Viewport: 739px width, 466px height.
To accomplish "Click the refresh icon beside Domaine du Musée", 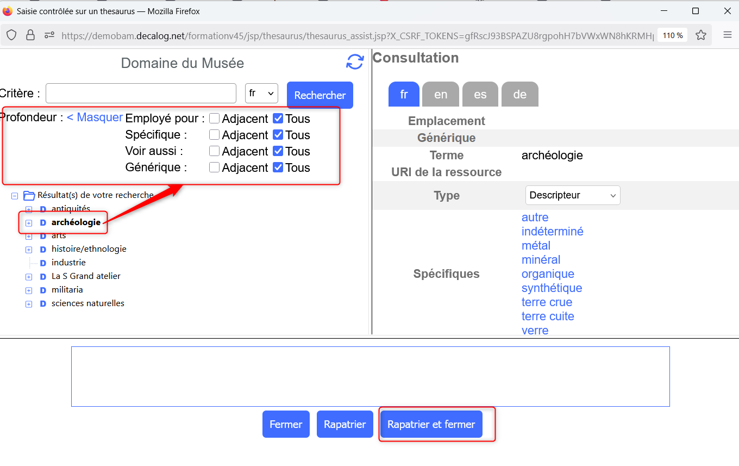I will pos(355,62).
